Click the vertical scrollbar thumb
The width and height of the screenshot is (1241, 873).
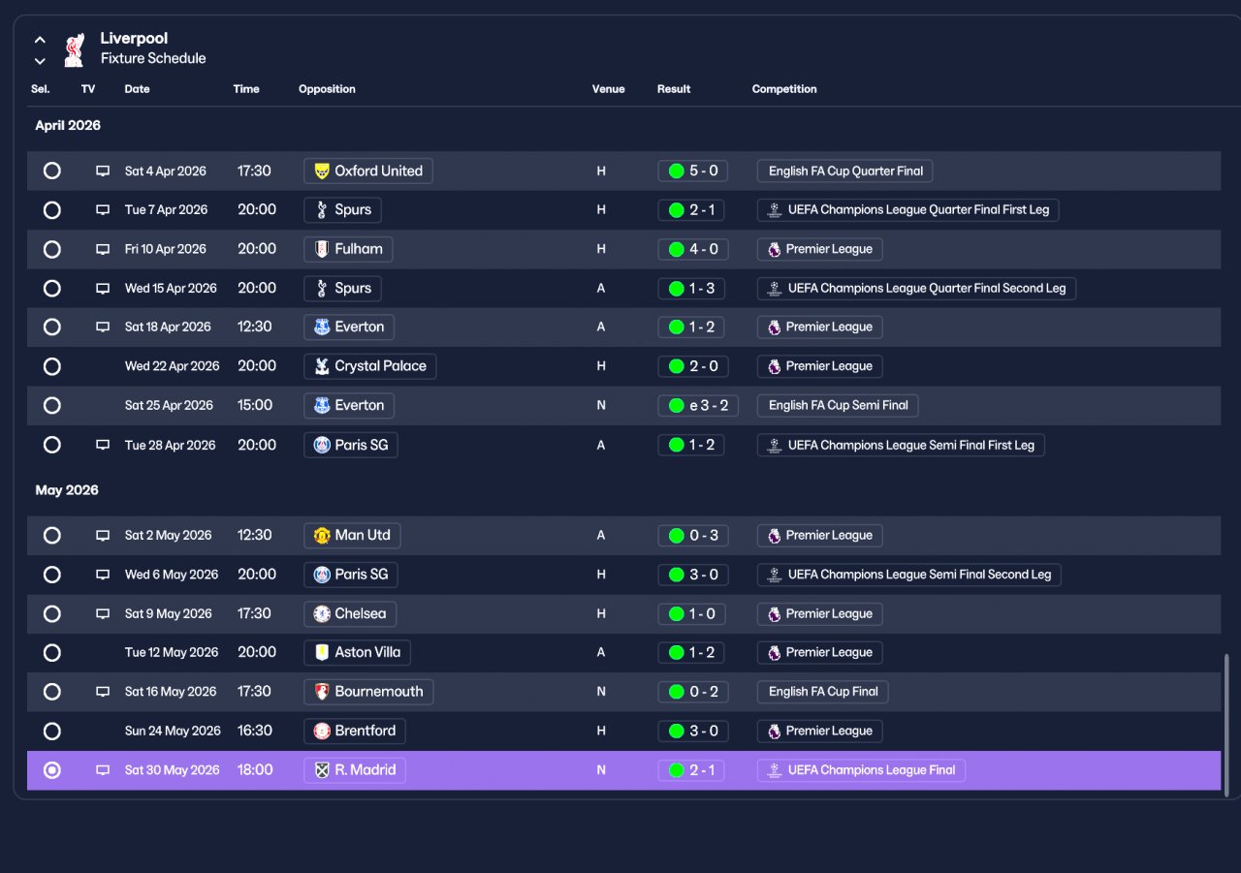click(1226, 724)
